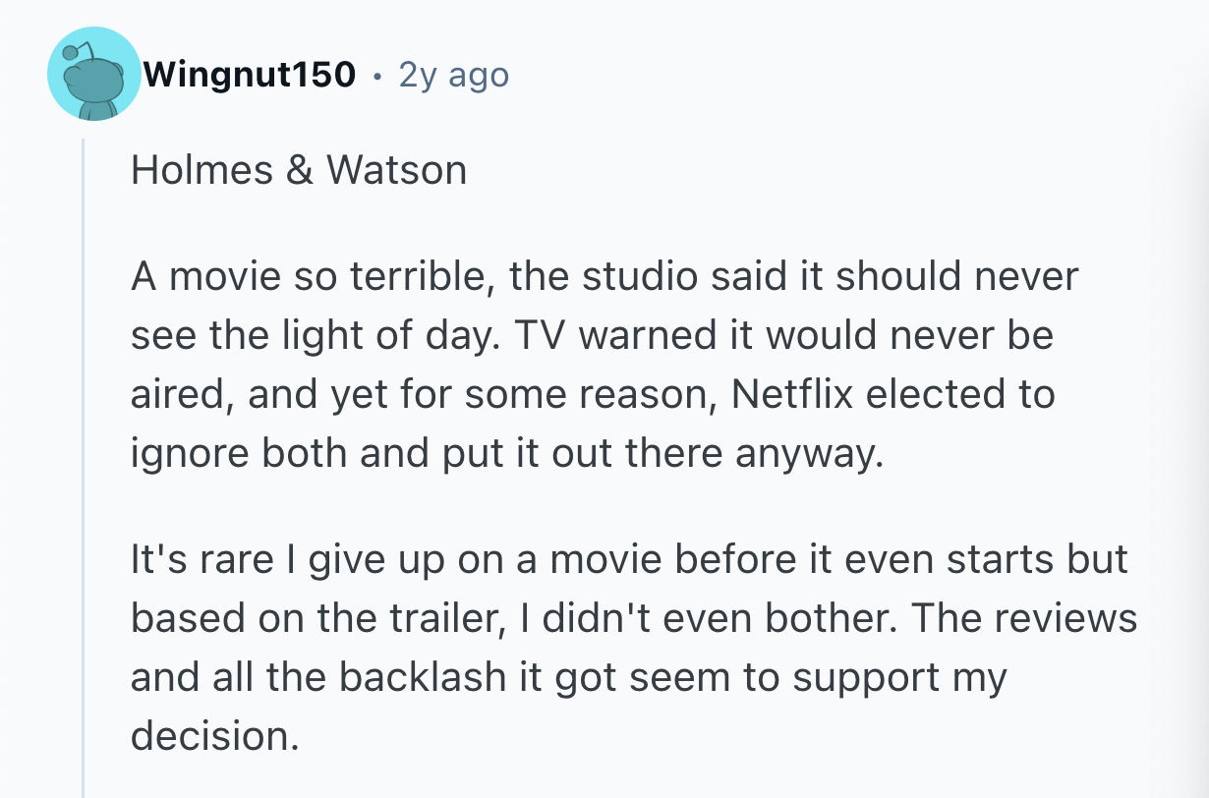Click the word "decision." ending the comment
This screenshot has width=1209, height=798.
point(214,736)
